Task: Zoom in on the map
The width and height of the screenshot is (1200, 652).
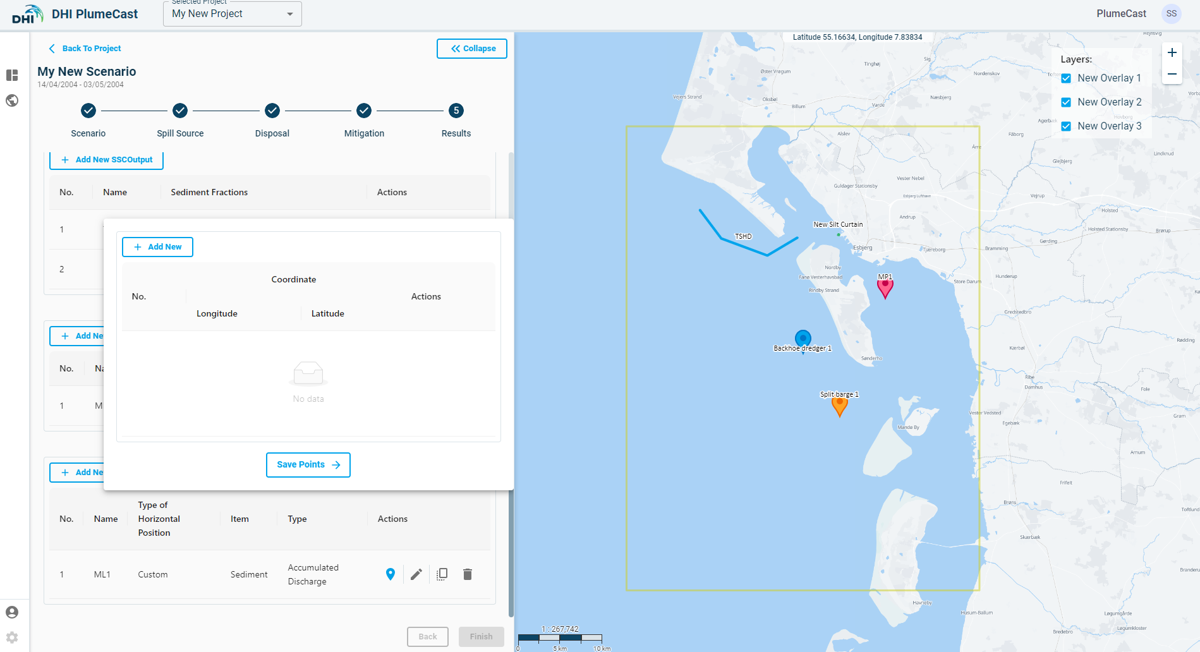Action: (x=1172, y=52)
